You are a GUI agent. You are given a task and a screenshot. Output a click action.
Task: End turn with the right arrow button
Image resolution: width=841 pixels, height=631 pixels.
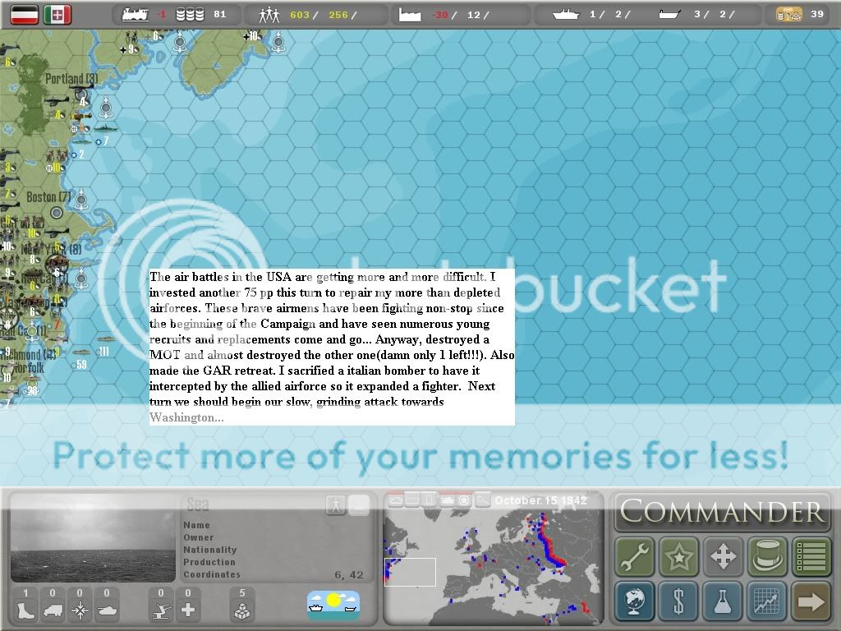click(811, 601)
